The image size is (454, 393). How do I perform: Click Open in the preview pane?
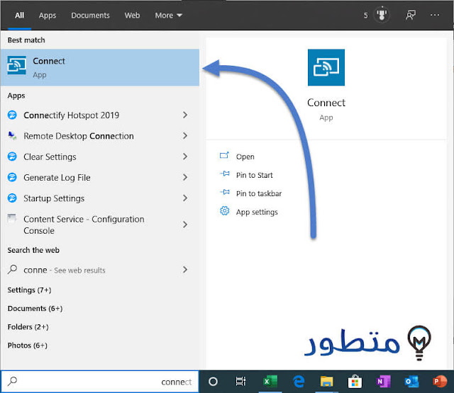point(245,156)
